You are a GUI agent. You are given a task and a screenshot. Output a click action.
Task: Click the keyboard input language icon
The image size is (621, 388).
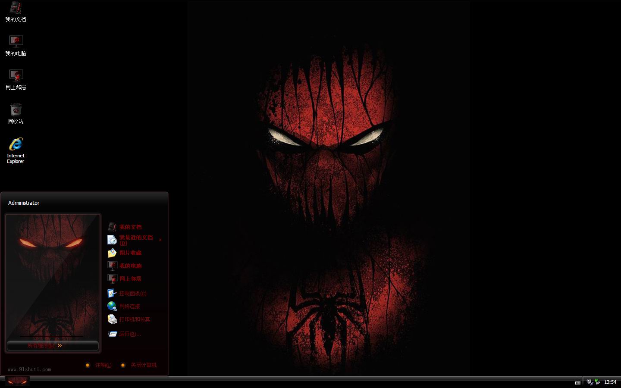(578, 382)
